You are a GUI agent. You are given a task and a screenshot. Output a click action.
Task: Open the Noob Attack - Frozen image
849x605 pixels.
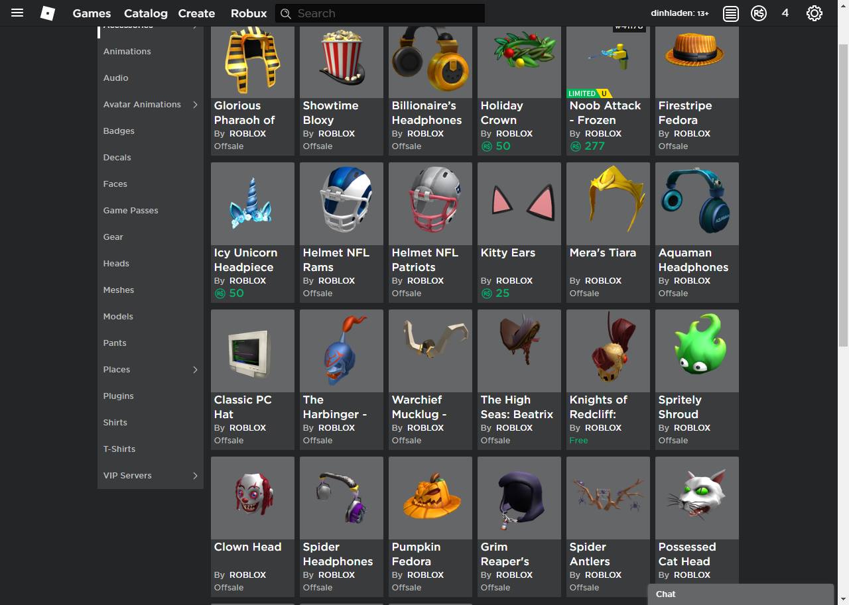(x=608, y=62)
